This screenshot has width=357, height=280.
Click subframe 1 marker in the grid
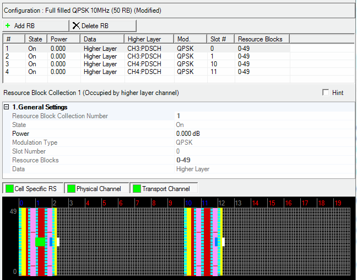(37, 203)
